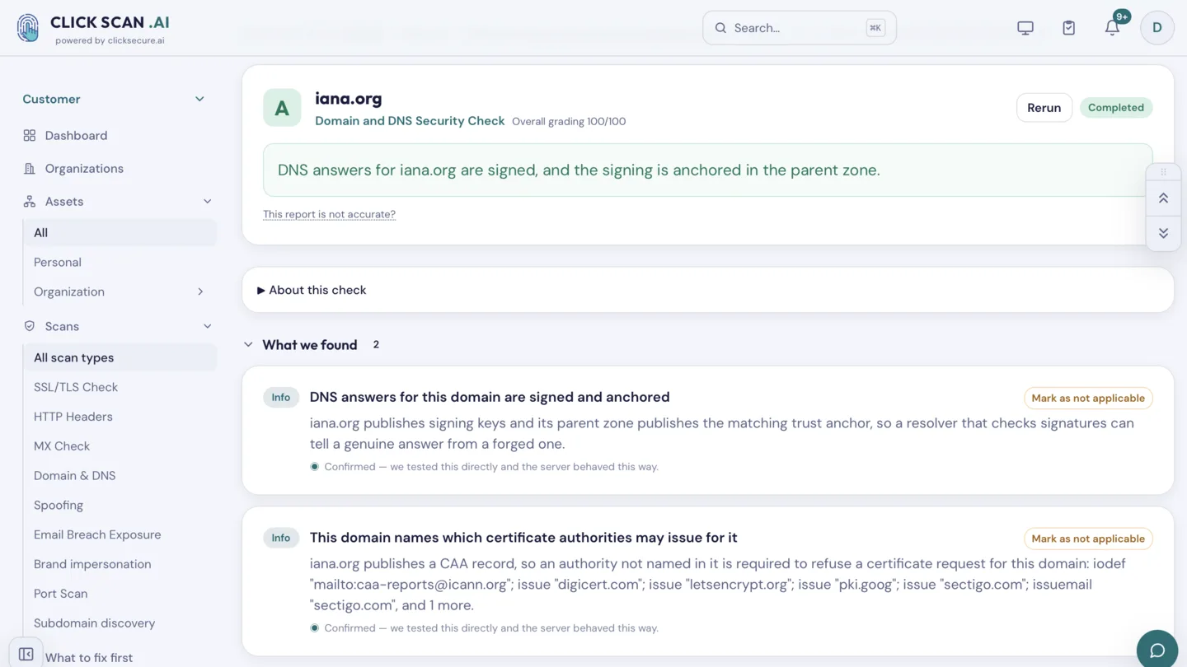The width and height of the screenshot is (1187, 667).
Task: Expand the Organization submenu arrow
Action: coord(200,292)
